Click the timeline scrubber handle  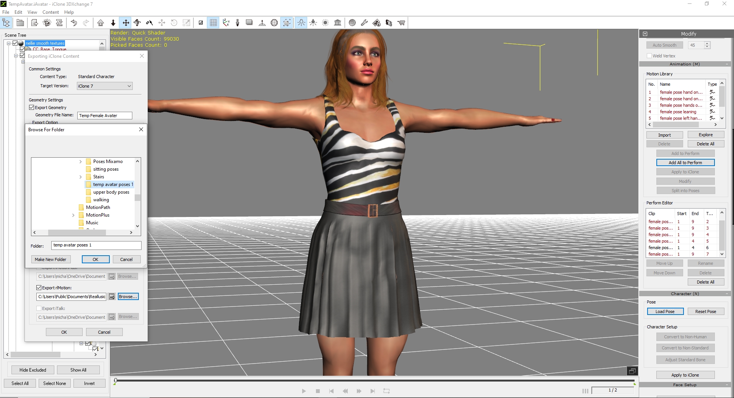pos(116,380)
